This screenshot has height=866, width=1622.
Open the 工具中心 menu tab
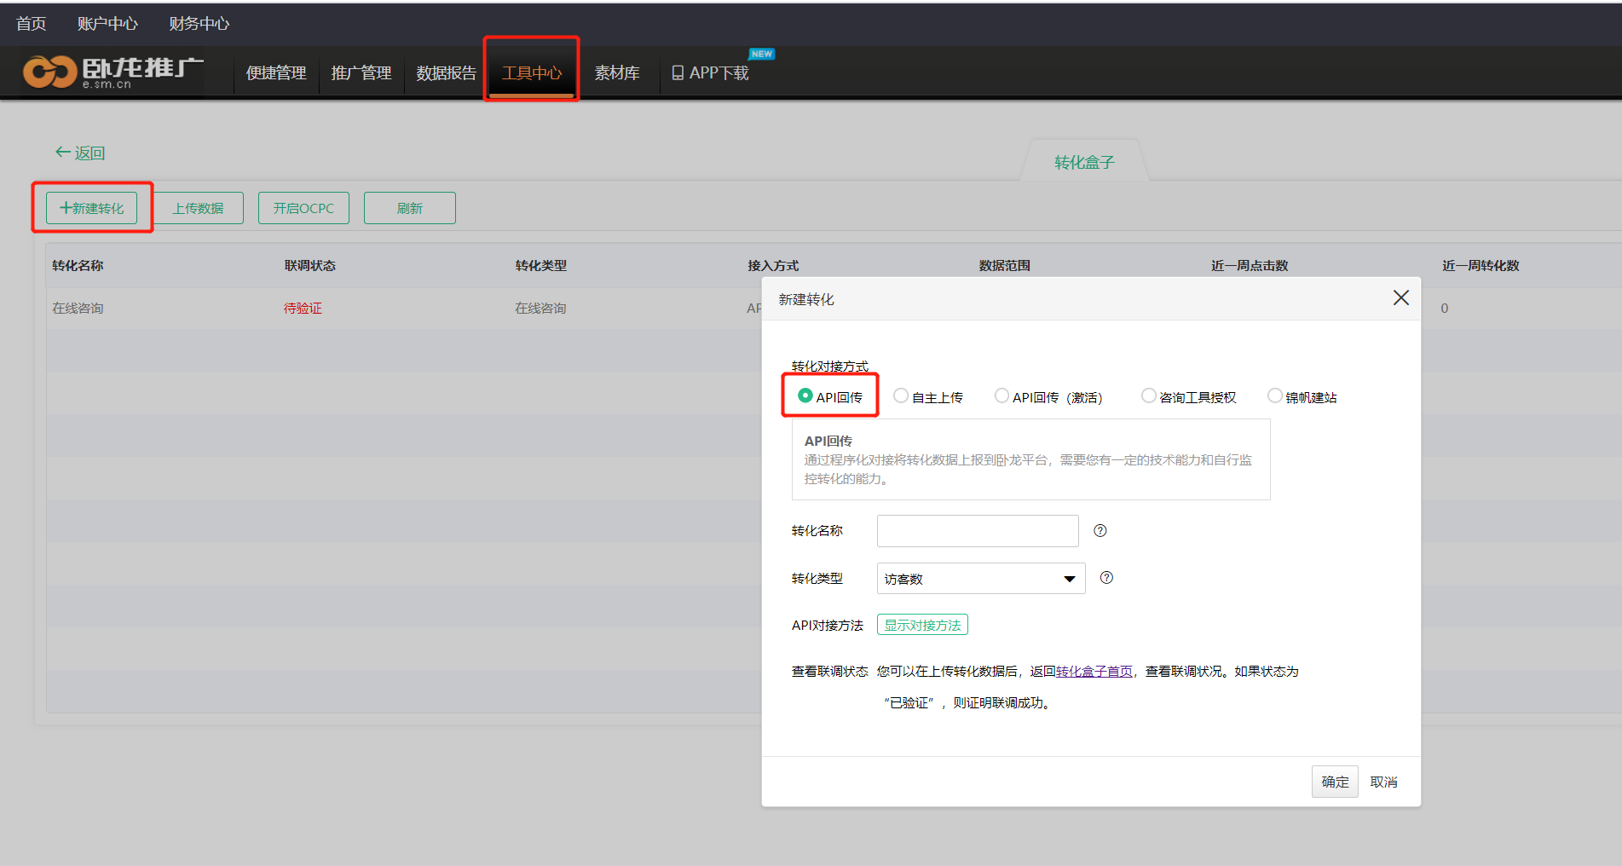tap(531, 73)
